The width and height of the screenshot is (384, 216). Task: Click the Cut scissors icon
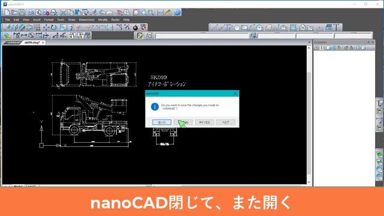pyautogui.click(x=63, y=12)
